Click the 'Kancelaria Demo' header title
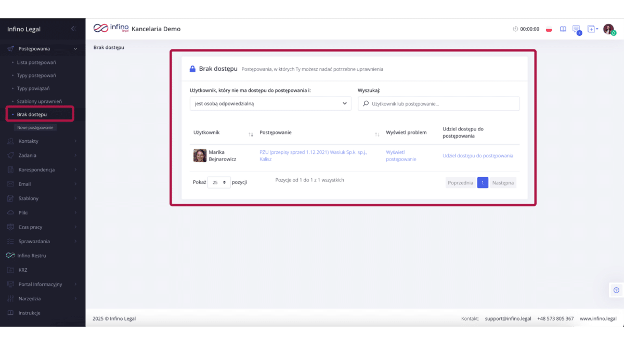This screenshot has height=345, width=624. 156,29
